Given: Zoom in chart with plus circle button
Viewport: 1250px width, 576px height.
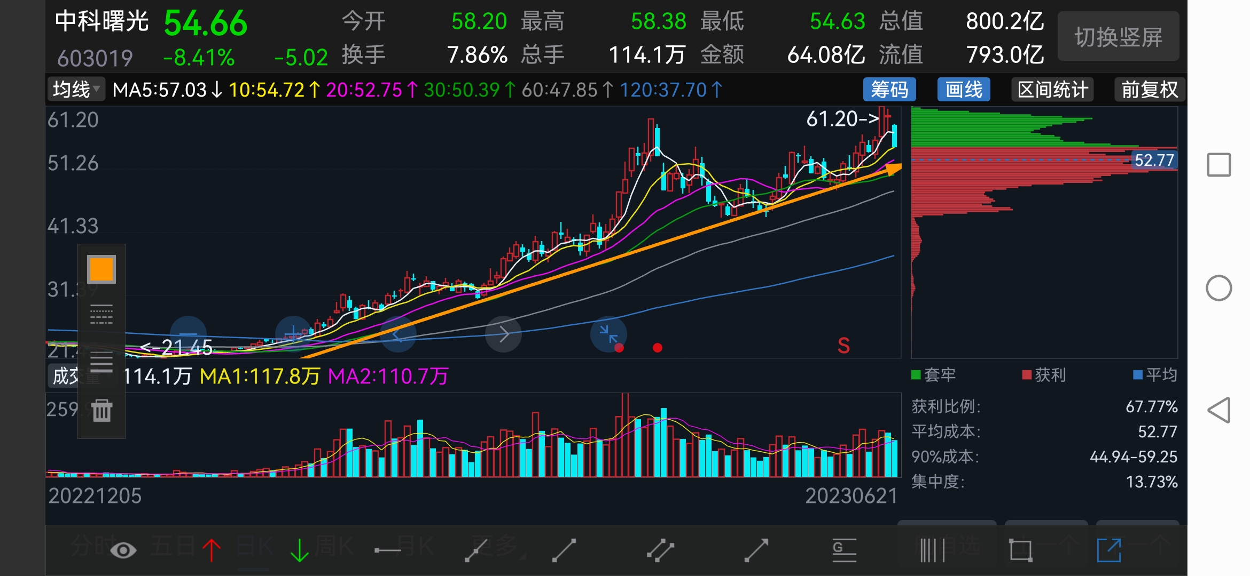Looking at the screenshot, I should pyautogui.click(x=293, y=334).
